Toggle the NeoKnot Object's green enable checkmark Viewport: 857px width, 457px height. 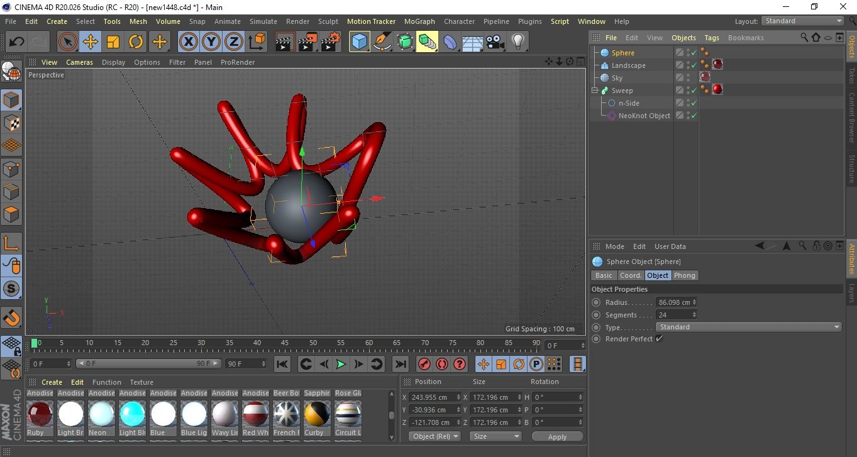click(694, 116)
